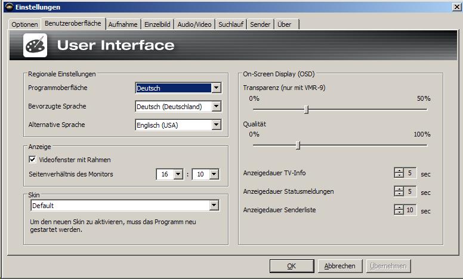Open the Alternative Sprache dropdown
The width and height of the screenshot is (463, 279).
[x=216, y=125]
